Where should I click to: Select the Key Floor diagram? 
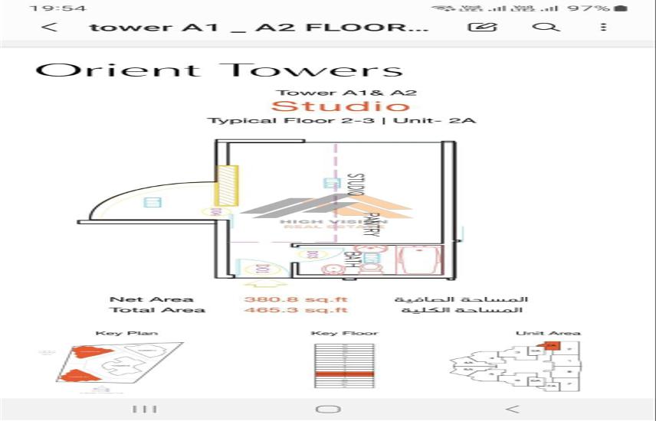(x=343, y=365)
